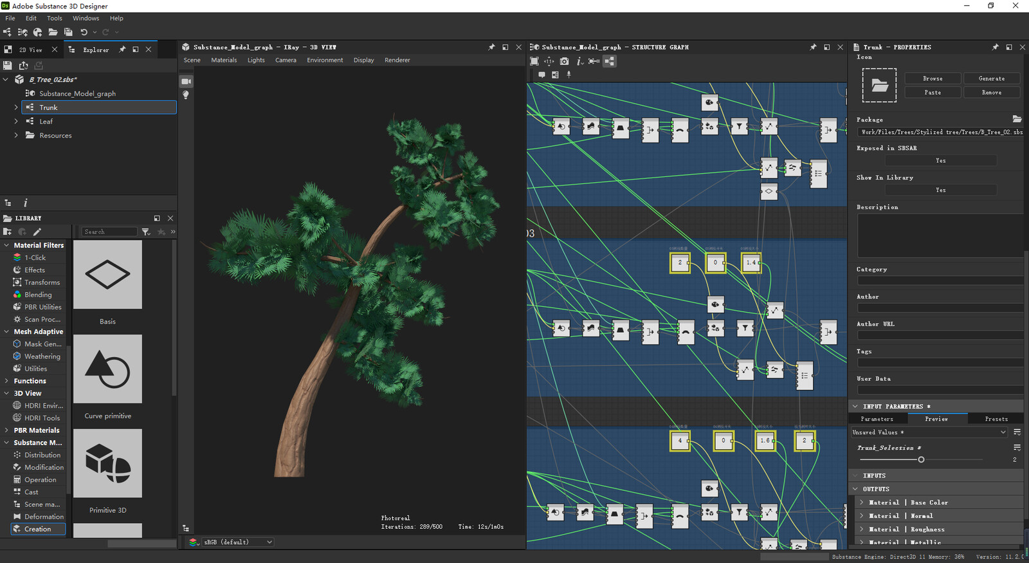The image size is (1029, 563).
Task: Click the menu icon beside Trunk_Selection parameter
Action: coord(1017,447)
